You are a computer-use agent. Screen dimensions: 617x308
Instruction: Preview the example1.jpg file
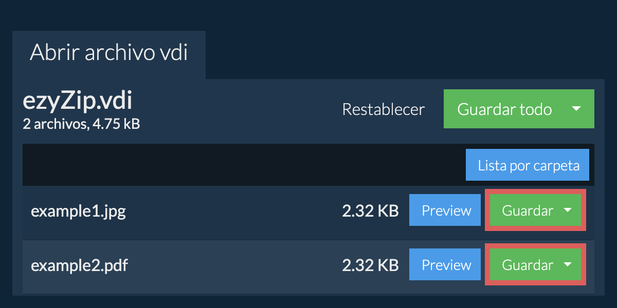446,210
